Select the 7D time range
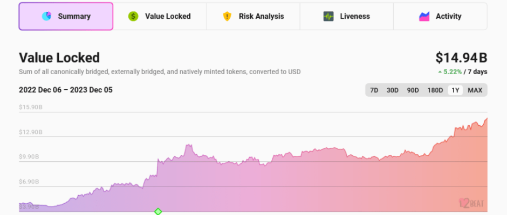Screen dimensions: 507x215 point(374,90)
